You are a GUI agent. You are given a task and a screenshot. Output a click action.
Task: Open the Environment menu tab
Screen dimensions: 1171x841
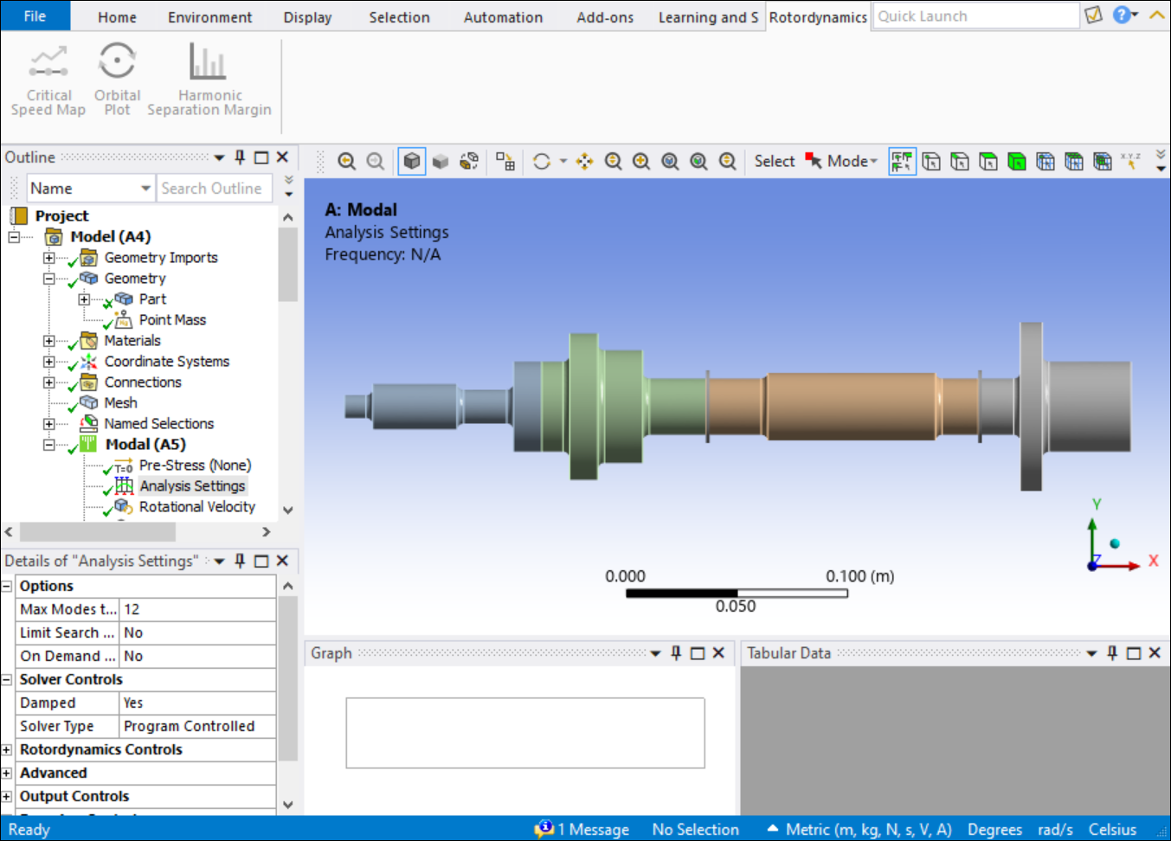209,16
